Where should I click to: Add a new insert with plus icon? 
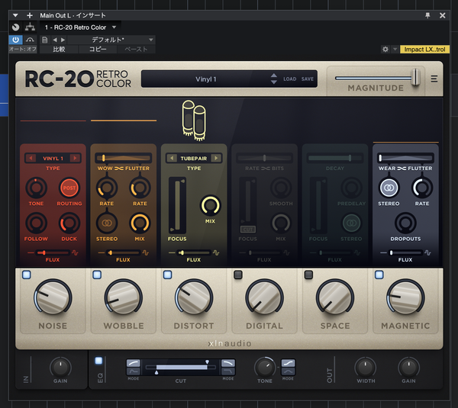point(30,15)
